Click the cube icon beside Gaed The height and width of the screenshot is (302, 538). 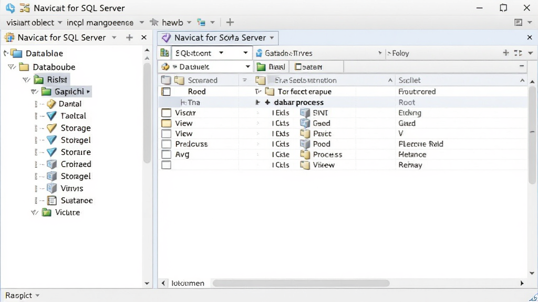click(305, 123)
